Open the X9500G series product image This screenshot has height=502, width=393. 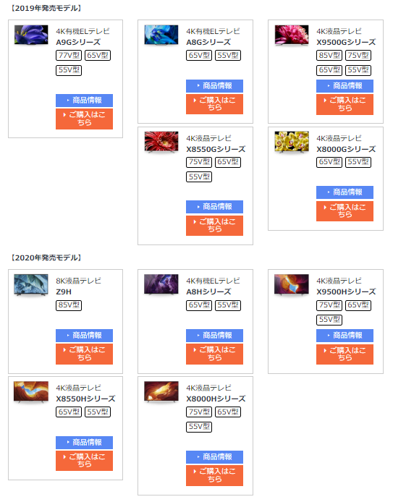point(292,35)
